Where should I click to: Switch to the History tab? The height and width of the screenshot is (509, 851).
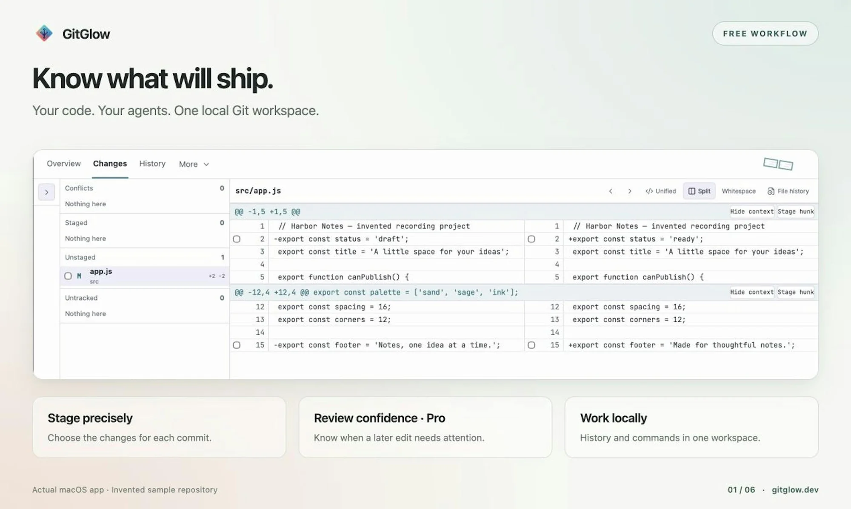(152, 164)
